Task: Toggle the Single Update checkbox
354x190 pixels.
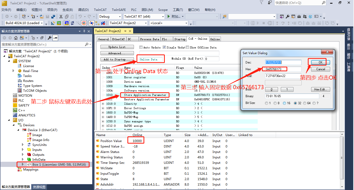Action: tap(164, 47)
